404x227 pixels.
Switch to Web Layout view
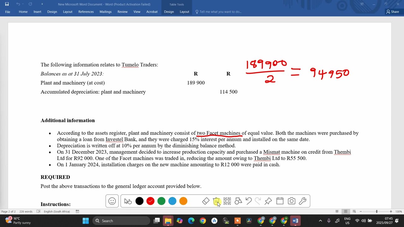354,212
